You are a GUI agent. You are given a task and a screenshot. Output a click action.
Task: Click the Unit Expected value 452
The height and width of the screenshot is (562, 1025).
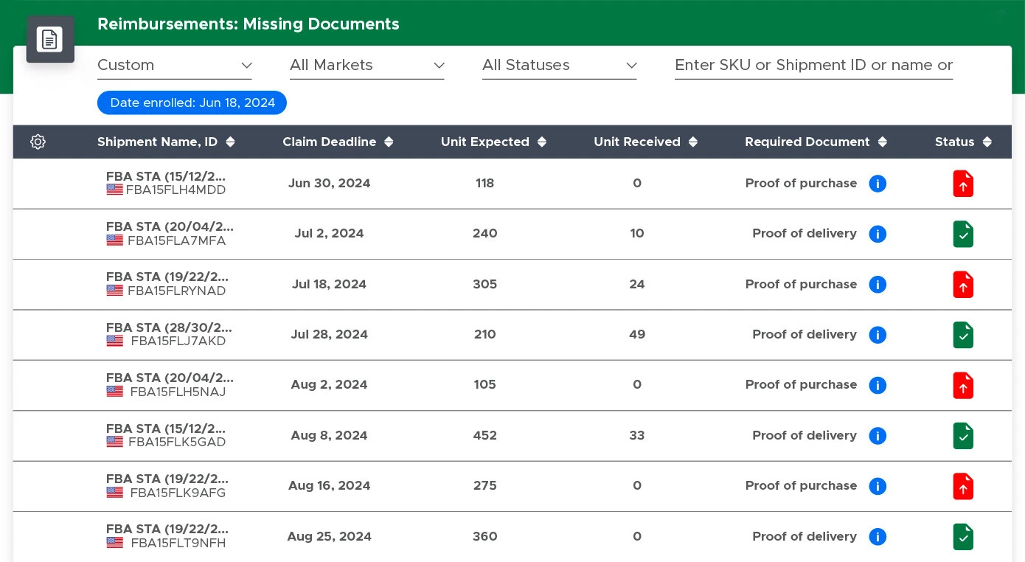coord(485,436)
